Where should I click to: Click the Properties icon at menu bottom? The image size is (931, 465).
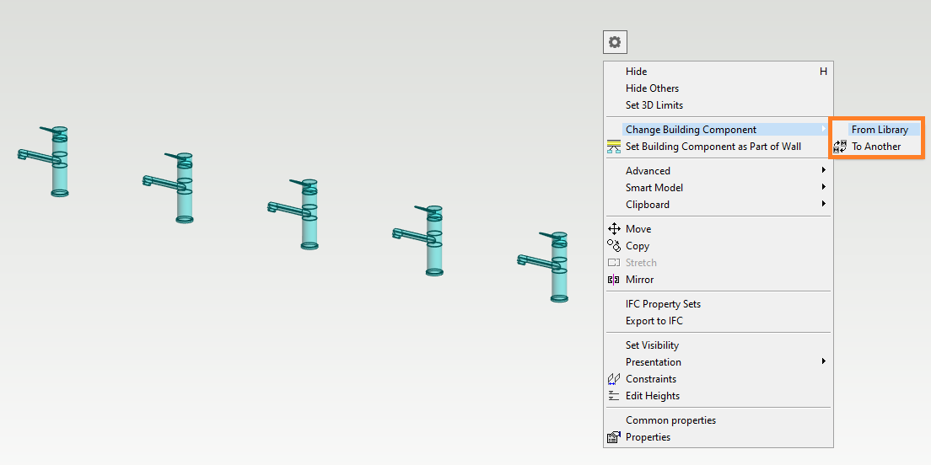point(614,437)
